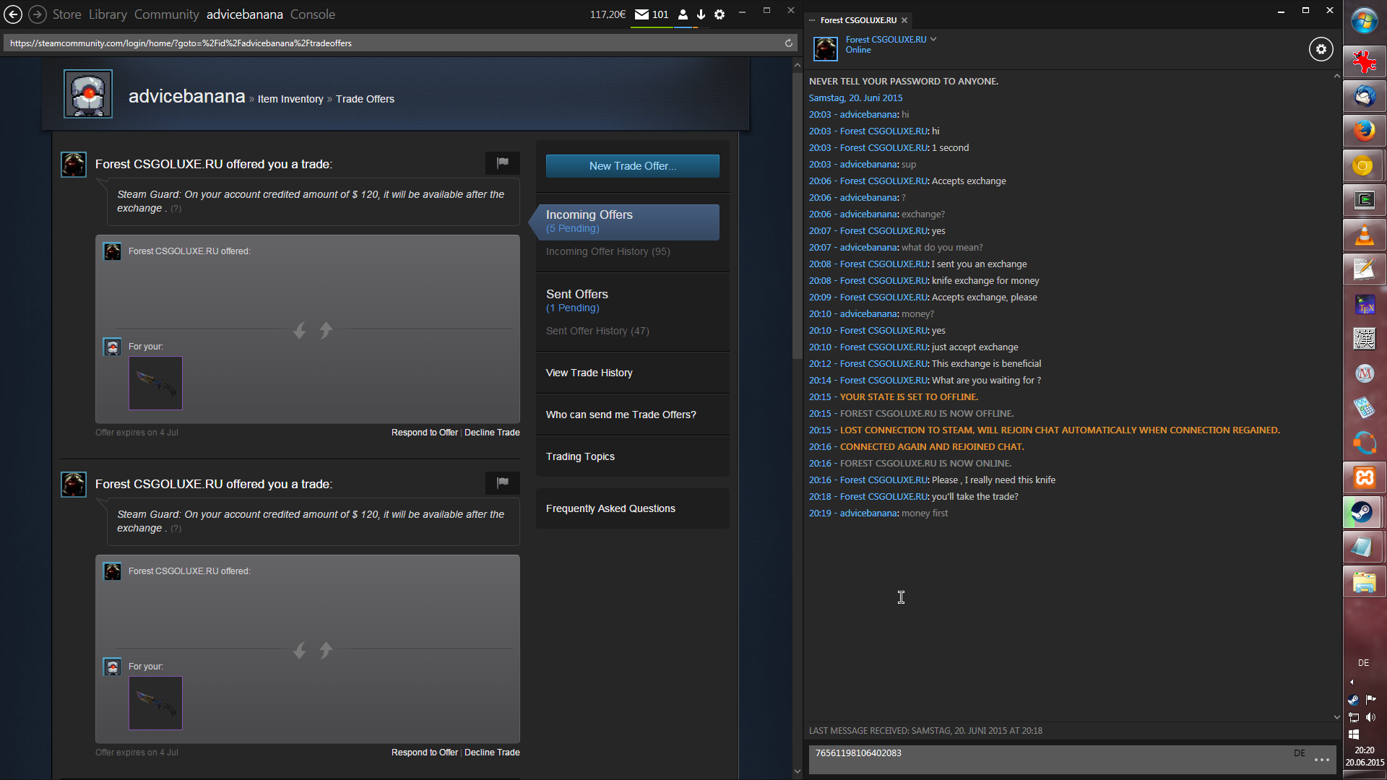The image size is (1387, 780).
Task: Click Steam icon in Windows taskbar
Action: 1363,512
